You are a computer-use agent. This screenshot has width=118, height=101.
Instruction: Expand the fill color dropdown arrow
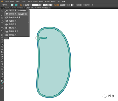pos(14,5)
